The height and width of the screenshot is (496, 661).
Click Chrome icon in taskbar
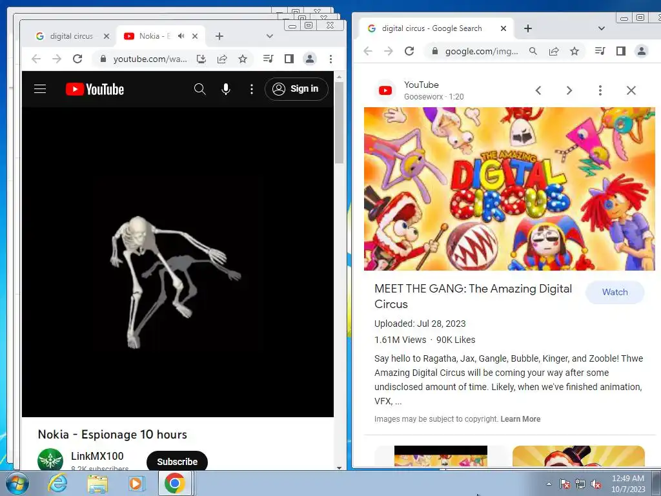175,483
